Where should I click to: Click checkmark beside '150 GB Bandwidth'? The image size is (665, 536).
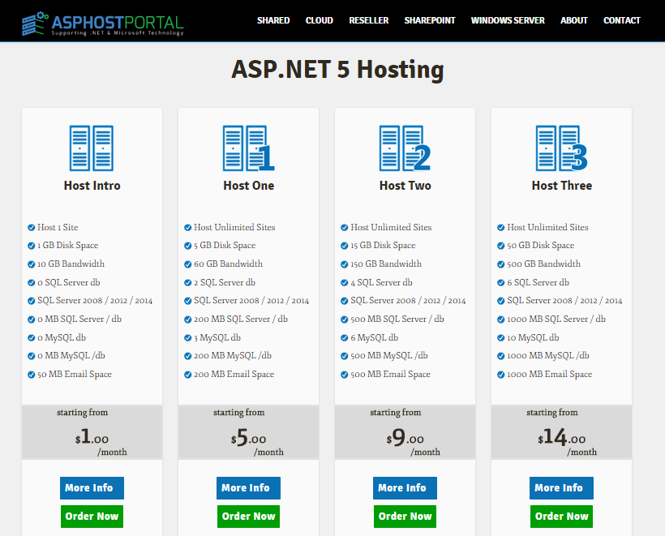[x=344, y=264]
